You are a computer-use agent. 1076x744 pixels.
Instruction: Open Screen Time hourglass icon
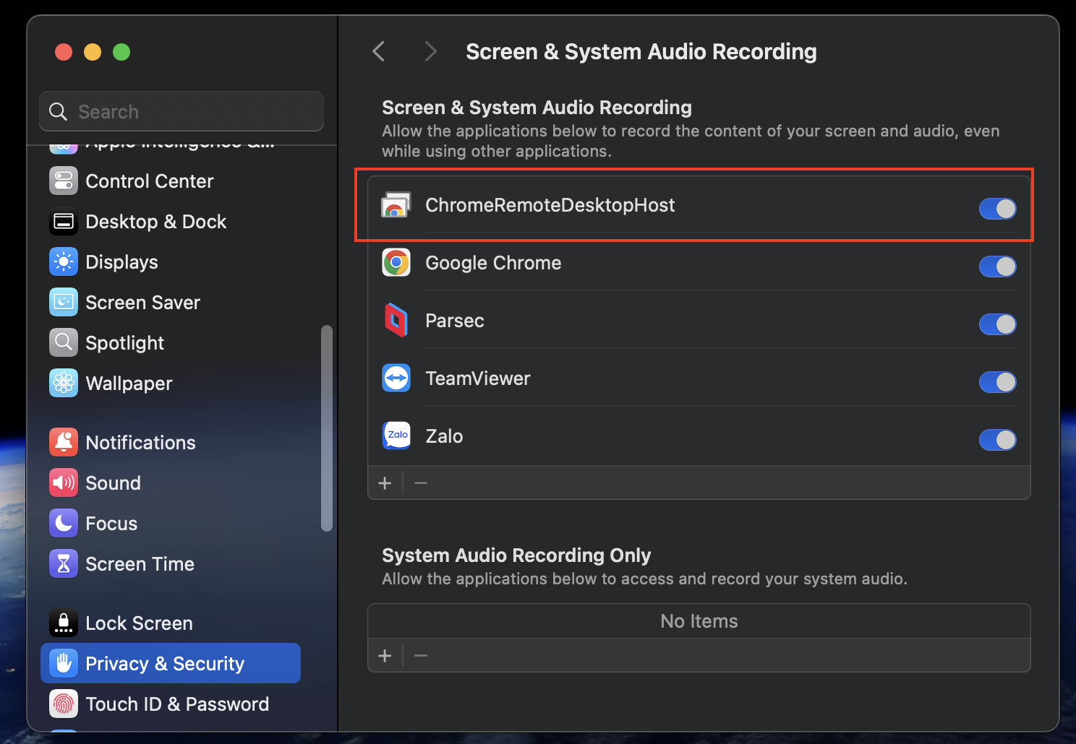pos(64,564)
